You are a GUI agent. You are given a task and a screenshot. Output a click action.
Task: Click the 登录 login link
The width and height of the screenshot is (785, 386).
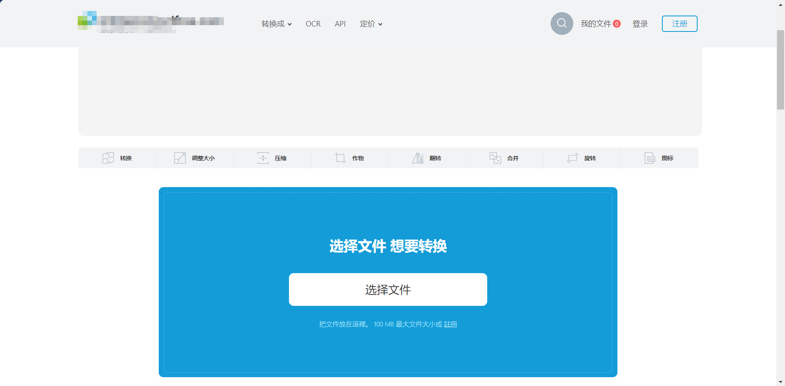[640, 24]
